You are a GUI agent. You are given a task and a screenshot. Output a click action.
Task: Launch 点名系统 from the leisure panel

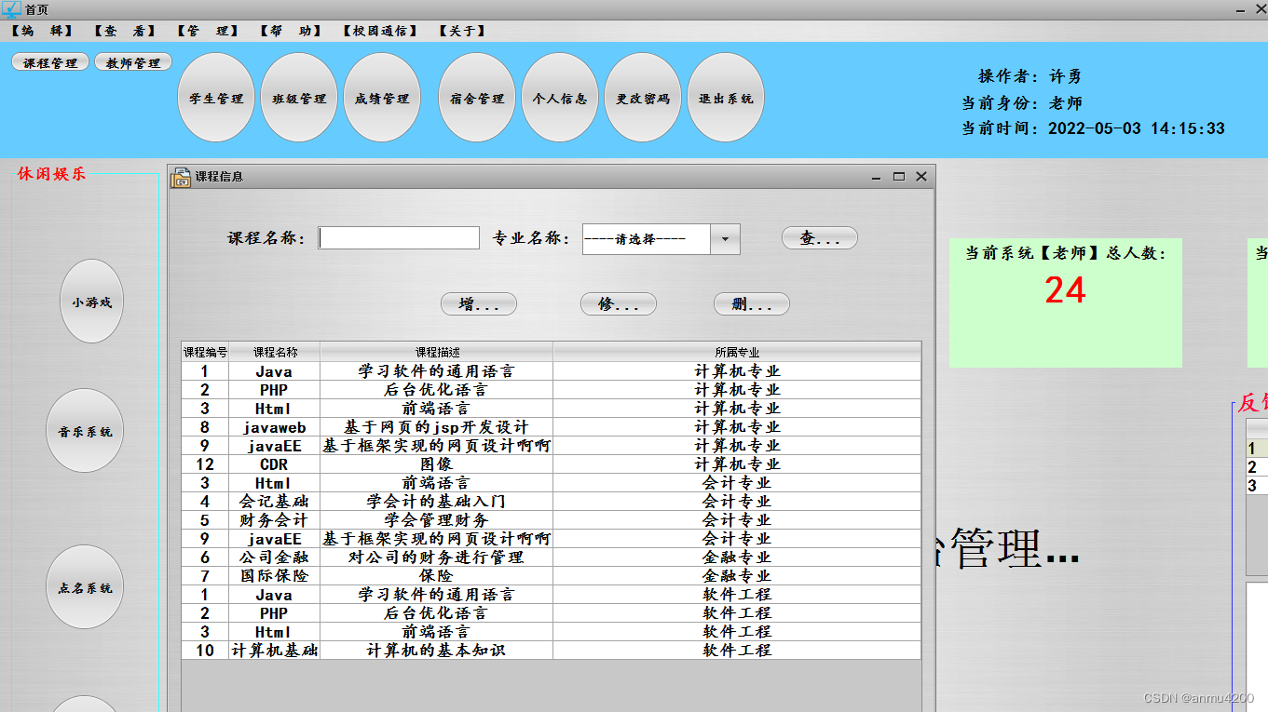coord(85,587)
